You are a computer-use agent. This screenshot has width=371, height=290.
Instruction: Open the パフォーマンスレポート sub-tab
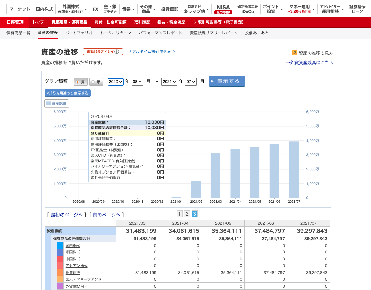(x=161, y=33)
